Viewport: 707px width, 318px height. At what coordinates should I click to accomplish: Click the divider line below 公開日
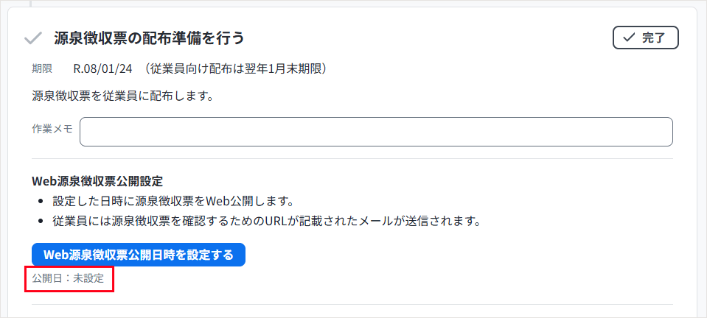[352, 304]
